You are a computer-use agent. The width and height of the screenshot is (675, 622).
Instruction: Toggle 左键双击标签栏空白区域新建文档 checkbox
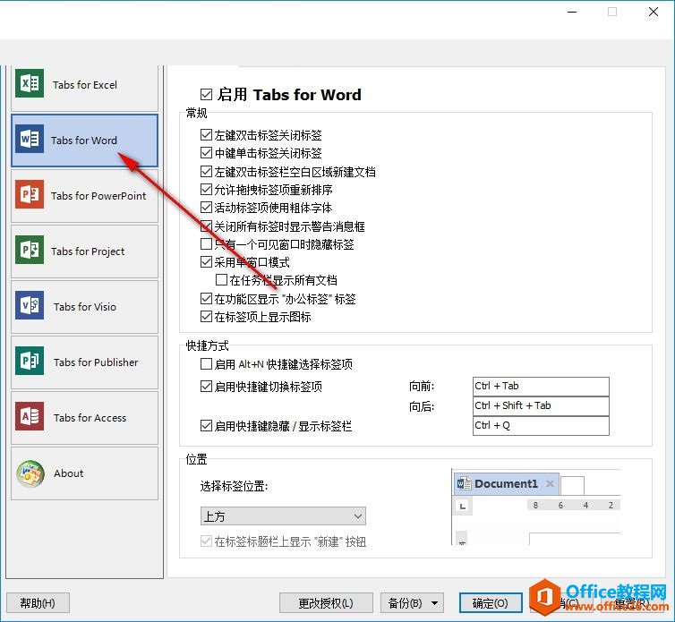coord(206,172)
